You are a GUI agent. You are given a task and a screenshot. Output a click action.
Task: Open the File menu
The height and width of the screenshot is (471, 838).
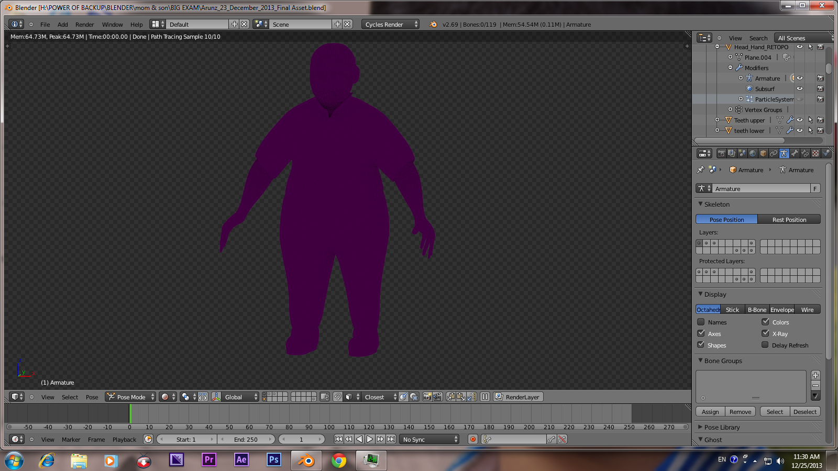coord(45,24)
